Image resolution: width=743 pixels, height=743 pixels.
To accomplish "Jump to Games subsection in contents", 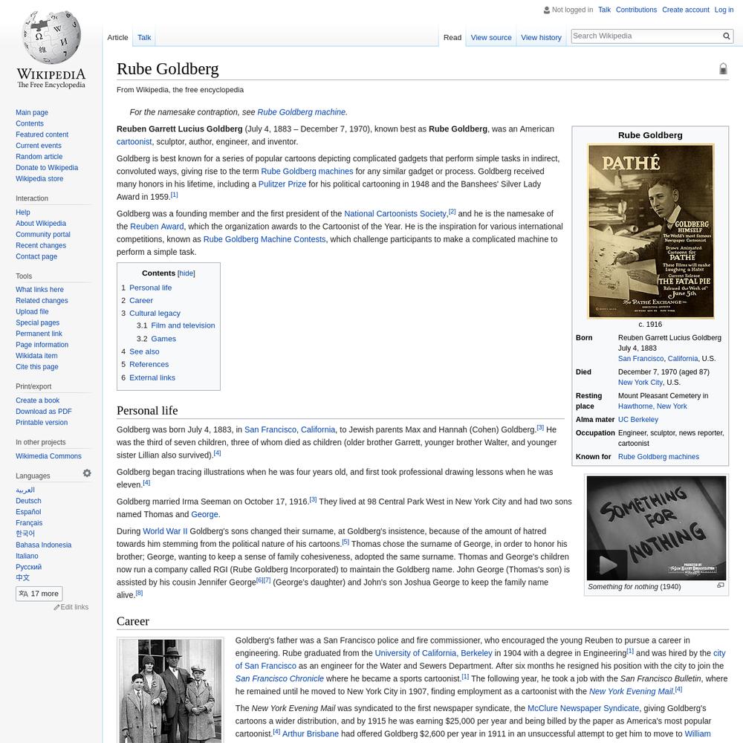I will pos(163,339).
